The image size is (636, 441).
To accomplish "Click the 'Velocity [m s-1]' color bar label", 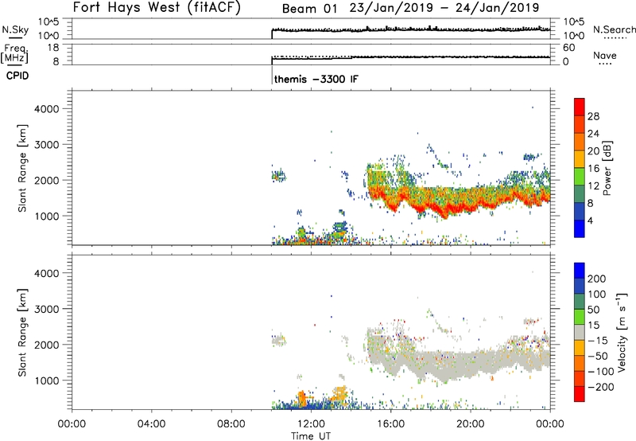I will click(622, 332).
